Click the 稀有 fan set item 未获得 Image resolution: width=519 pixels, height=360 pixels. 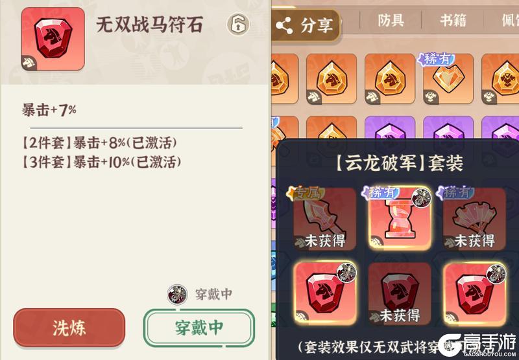[x=475, y=219]
